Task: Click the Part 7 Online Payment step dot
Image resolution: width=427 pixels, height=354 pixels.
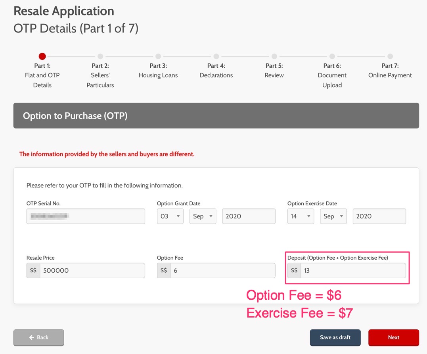Action: [390, 56]
